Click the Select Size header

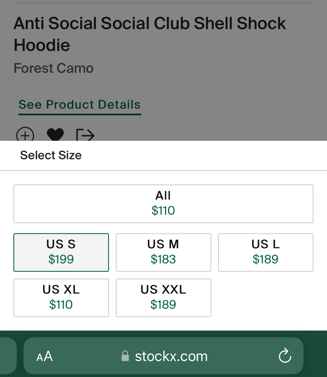point(51,155)
